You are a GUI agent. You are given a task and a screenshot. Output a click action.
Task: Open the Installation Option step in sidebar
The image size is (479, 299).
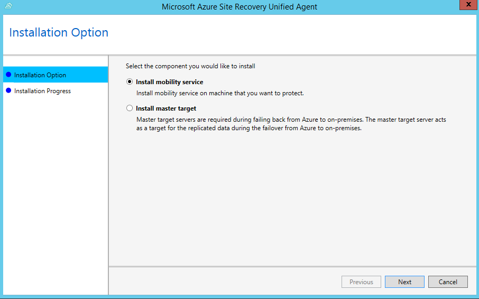tap(56, 75)
